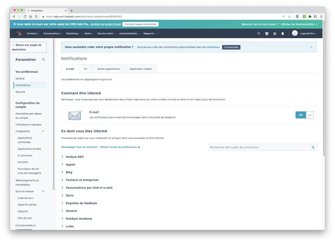Click the search icon beside Paramètres heading
Image resolution: width=335 pixels, height=243 pixels.
[44, 59]
